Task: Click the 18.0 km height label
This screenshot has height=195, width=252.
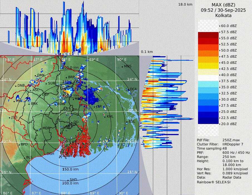Action: pos(185,4)
